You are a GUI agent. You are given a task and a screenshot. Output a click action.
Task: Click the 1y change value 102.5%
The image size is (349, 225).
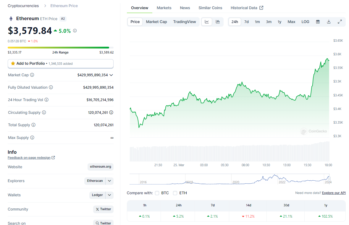325,216
